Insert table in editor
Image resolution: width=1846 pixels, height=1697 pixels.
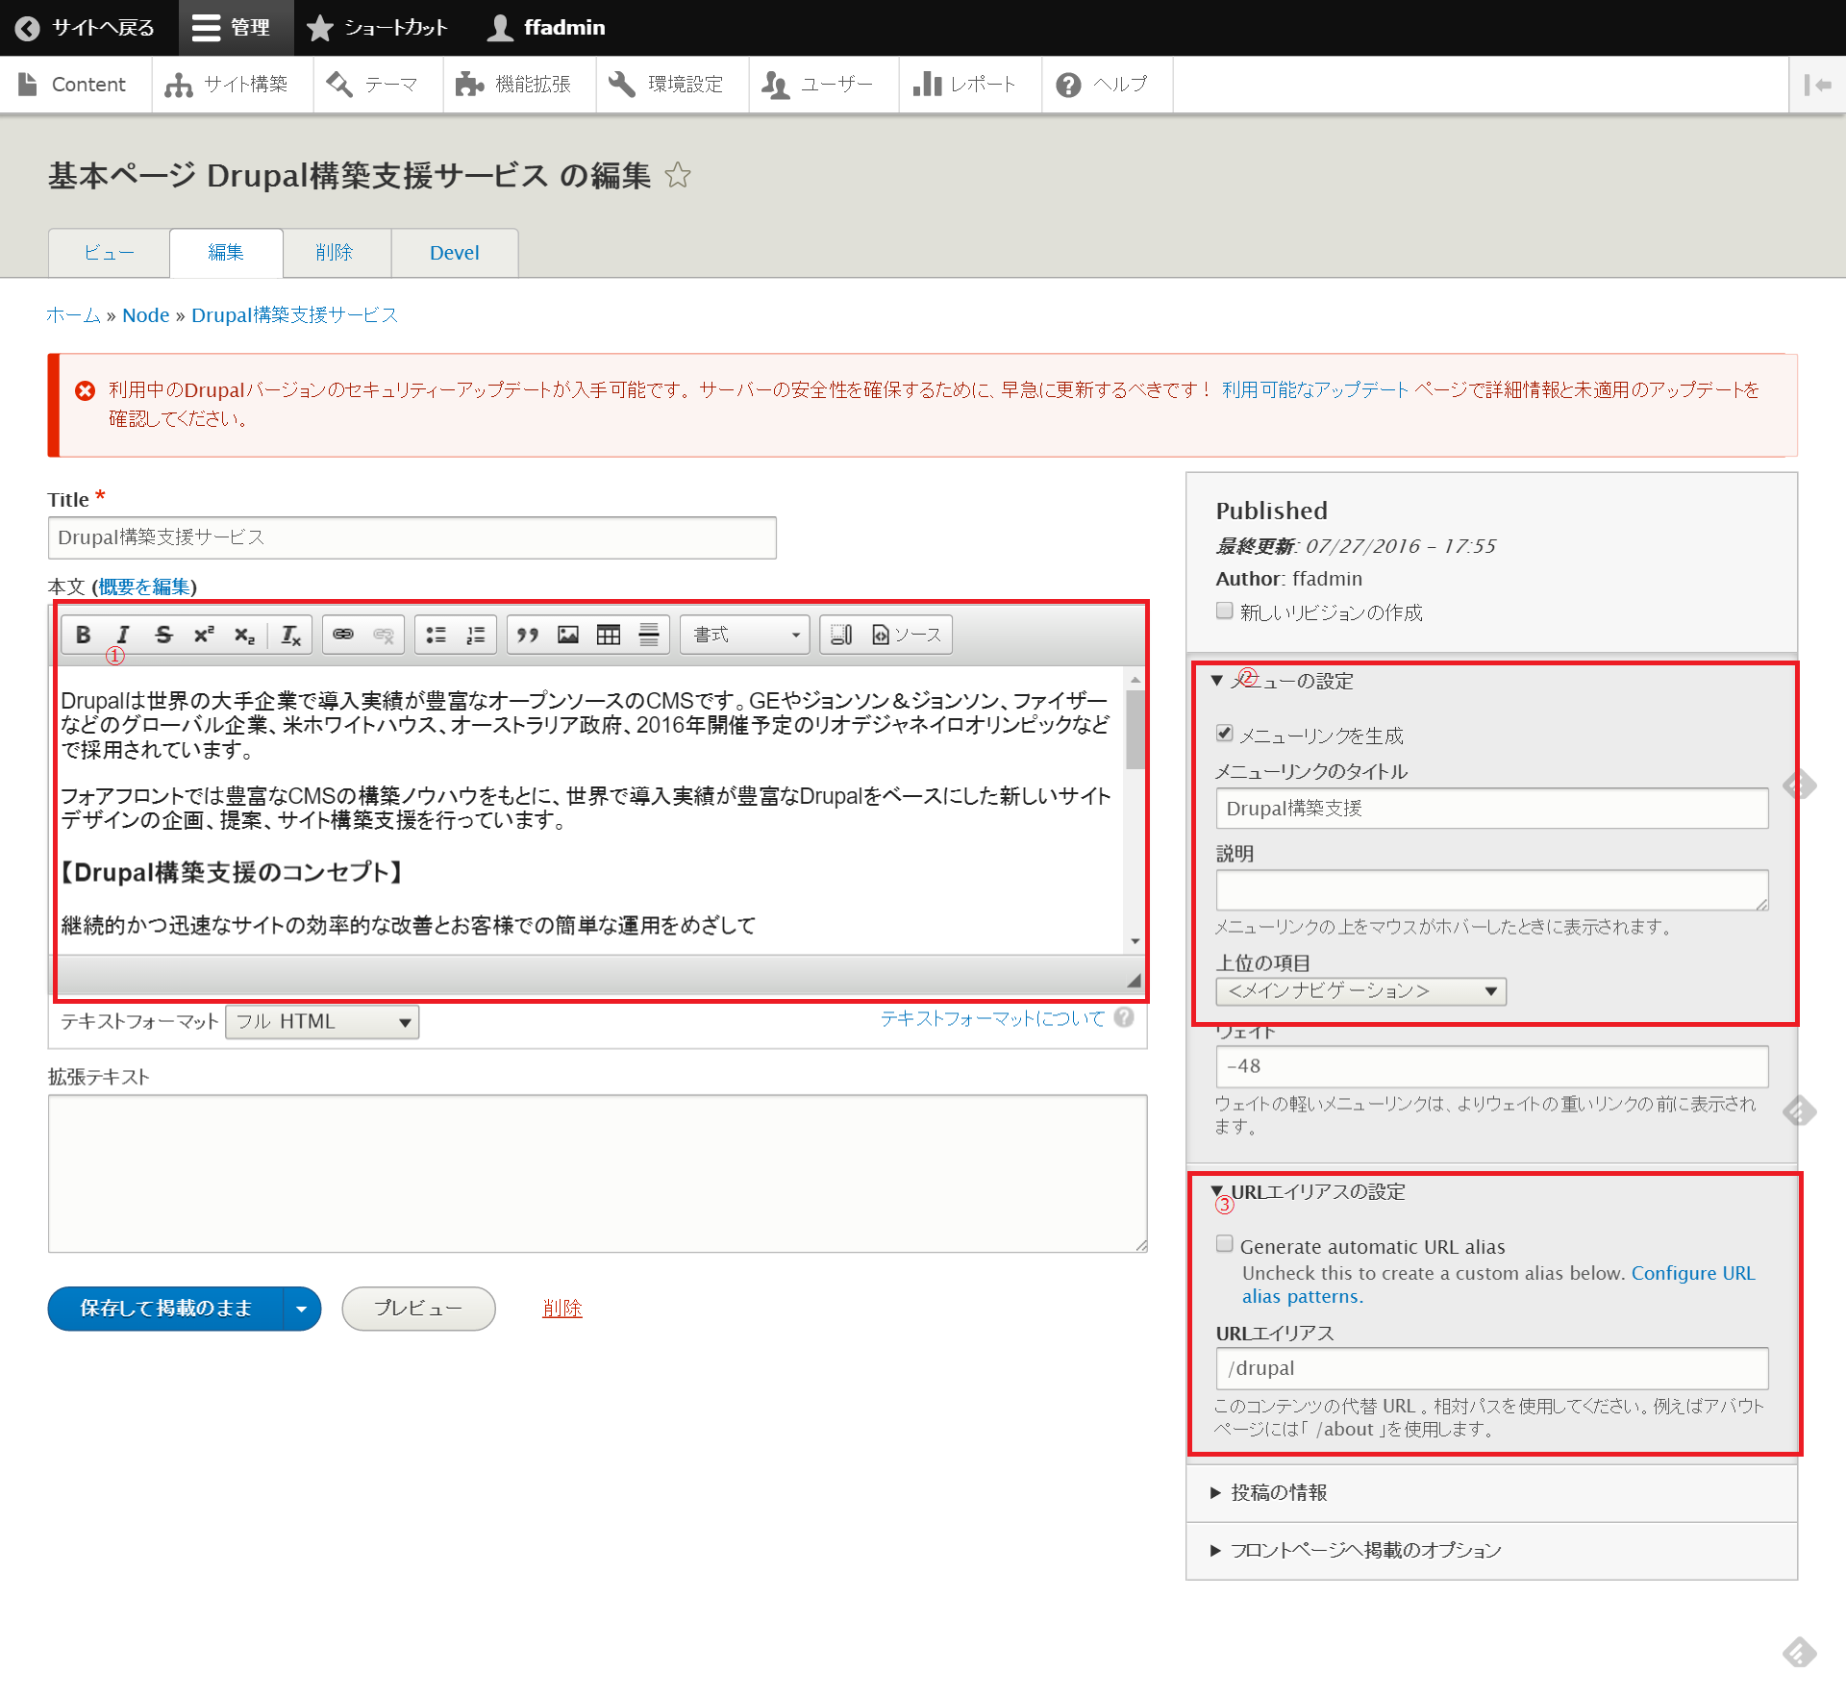(x=609, y=636)
